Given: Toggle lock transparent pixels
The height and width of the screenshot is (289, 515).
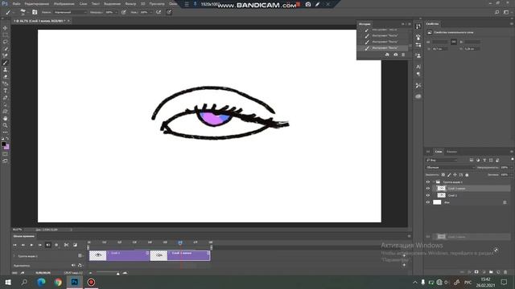Looking at the screenshot, I should pyautogui.click(x=443, y=175).
